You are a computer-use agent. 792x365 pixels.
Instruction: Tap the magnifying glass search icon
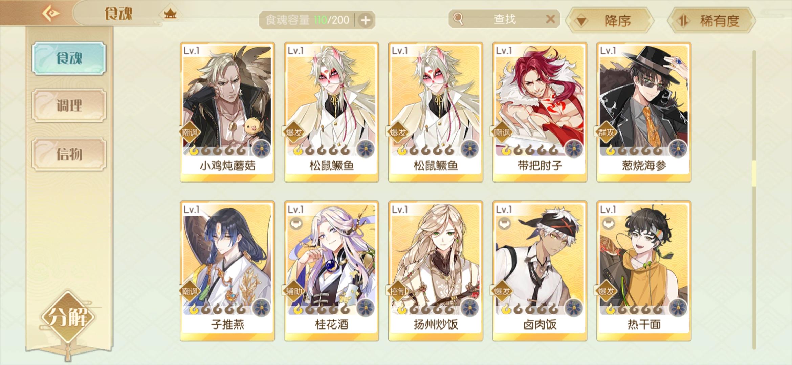pos(458,19)
